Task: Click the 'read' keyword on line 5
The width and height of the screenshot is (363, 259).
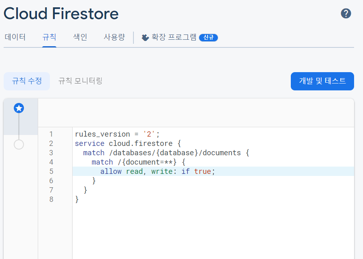Action: pos(135,171)
